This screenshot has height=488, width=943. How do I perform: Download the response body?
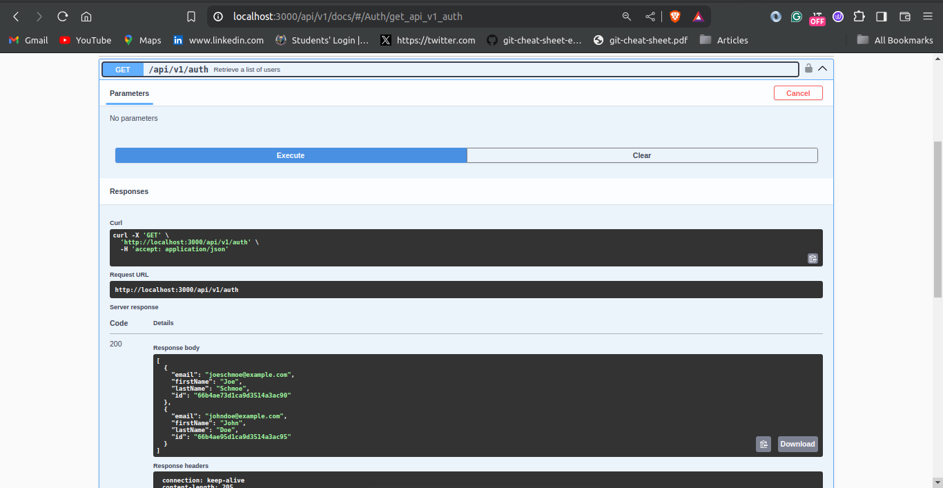[797, 445]
